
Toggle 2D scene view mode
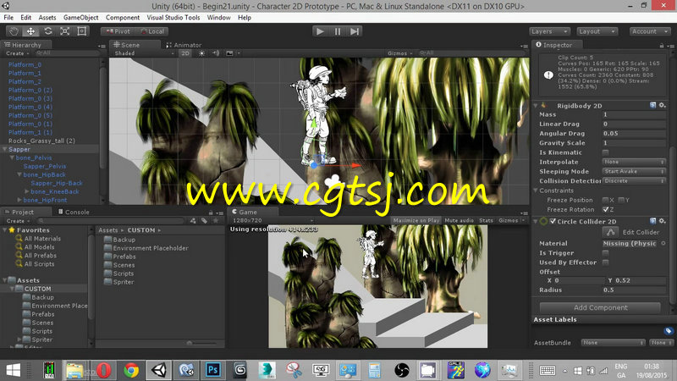tap(185, 53)
